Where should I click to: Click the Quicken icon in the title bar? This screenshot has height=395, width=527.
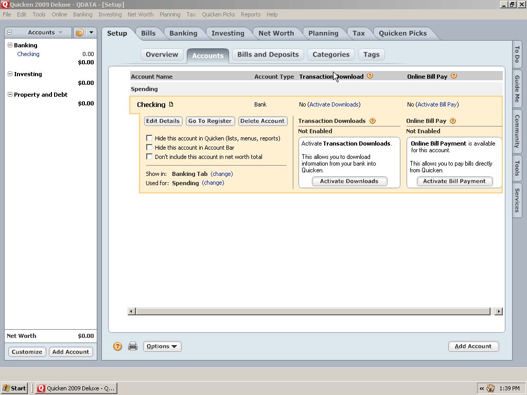4,4
